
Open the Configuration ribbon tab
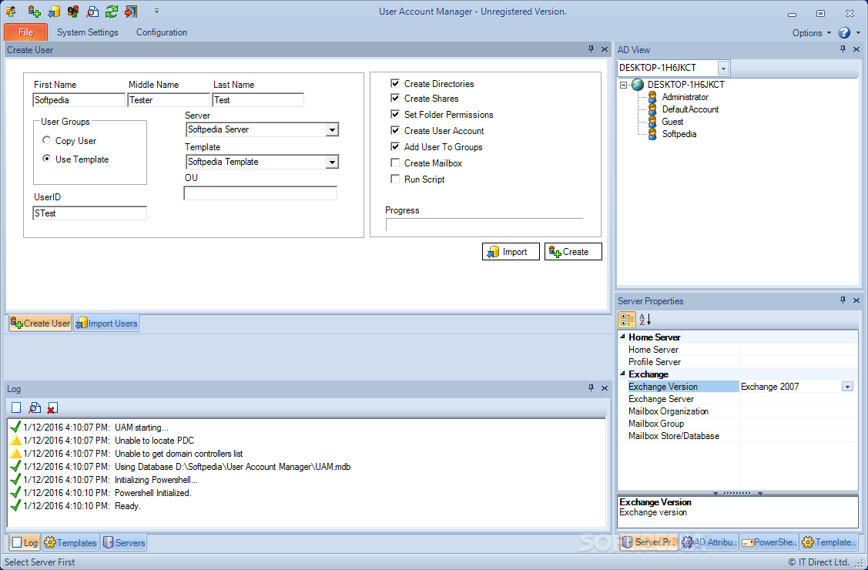pos(162,32)
